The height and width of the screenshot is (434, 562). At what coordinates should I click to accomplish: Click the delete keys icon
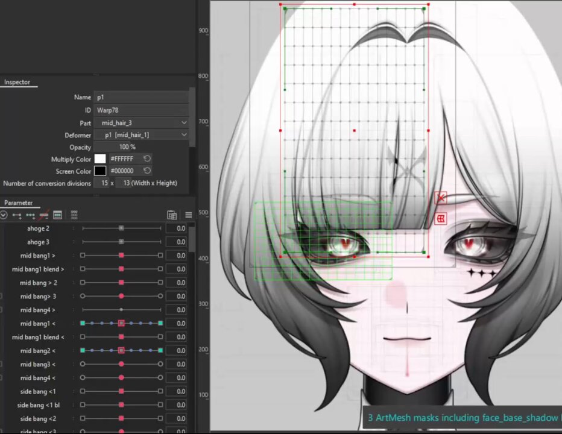pos(44,215)
